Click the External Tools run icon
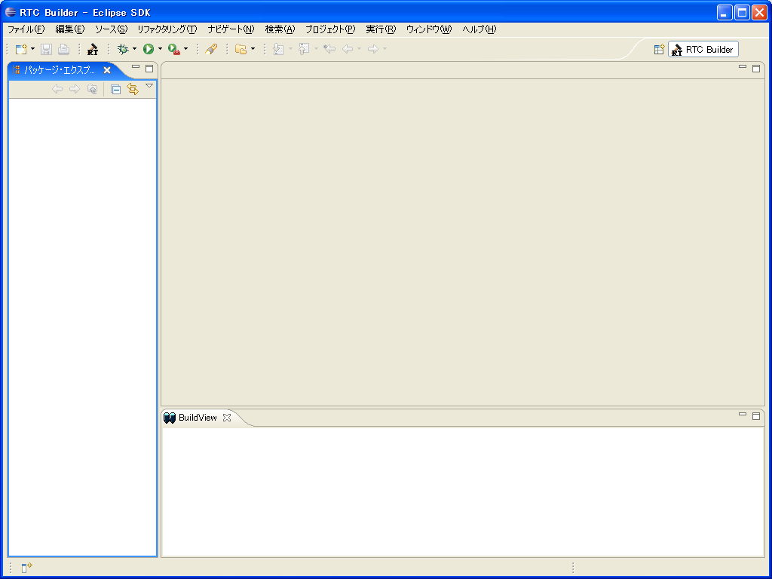Image resolution: width=772 pixels, height=579 pixels. tap(173, 49)
